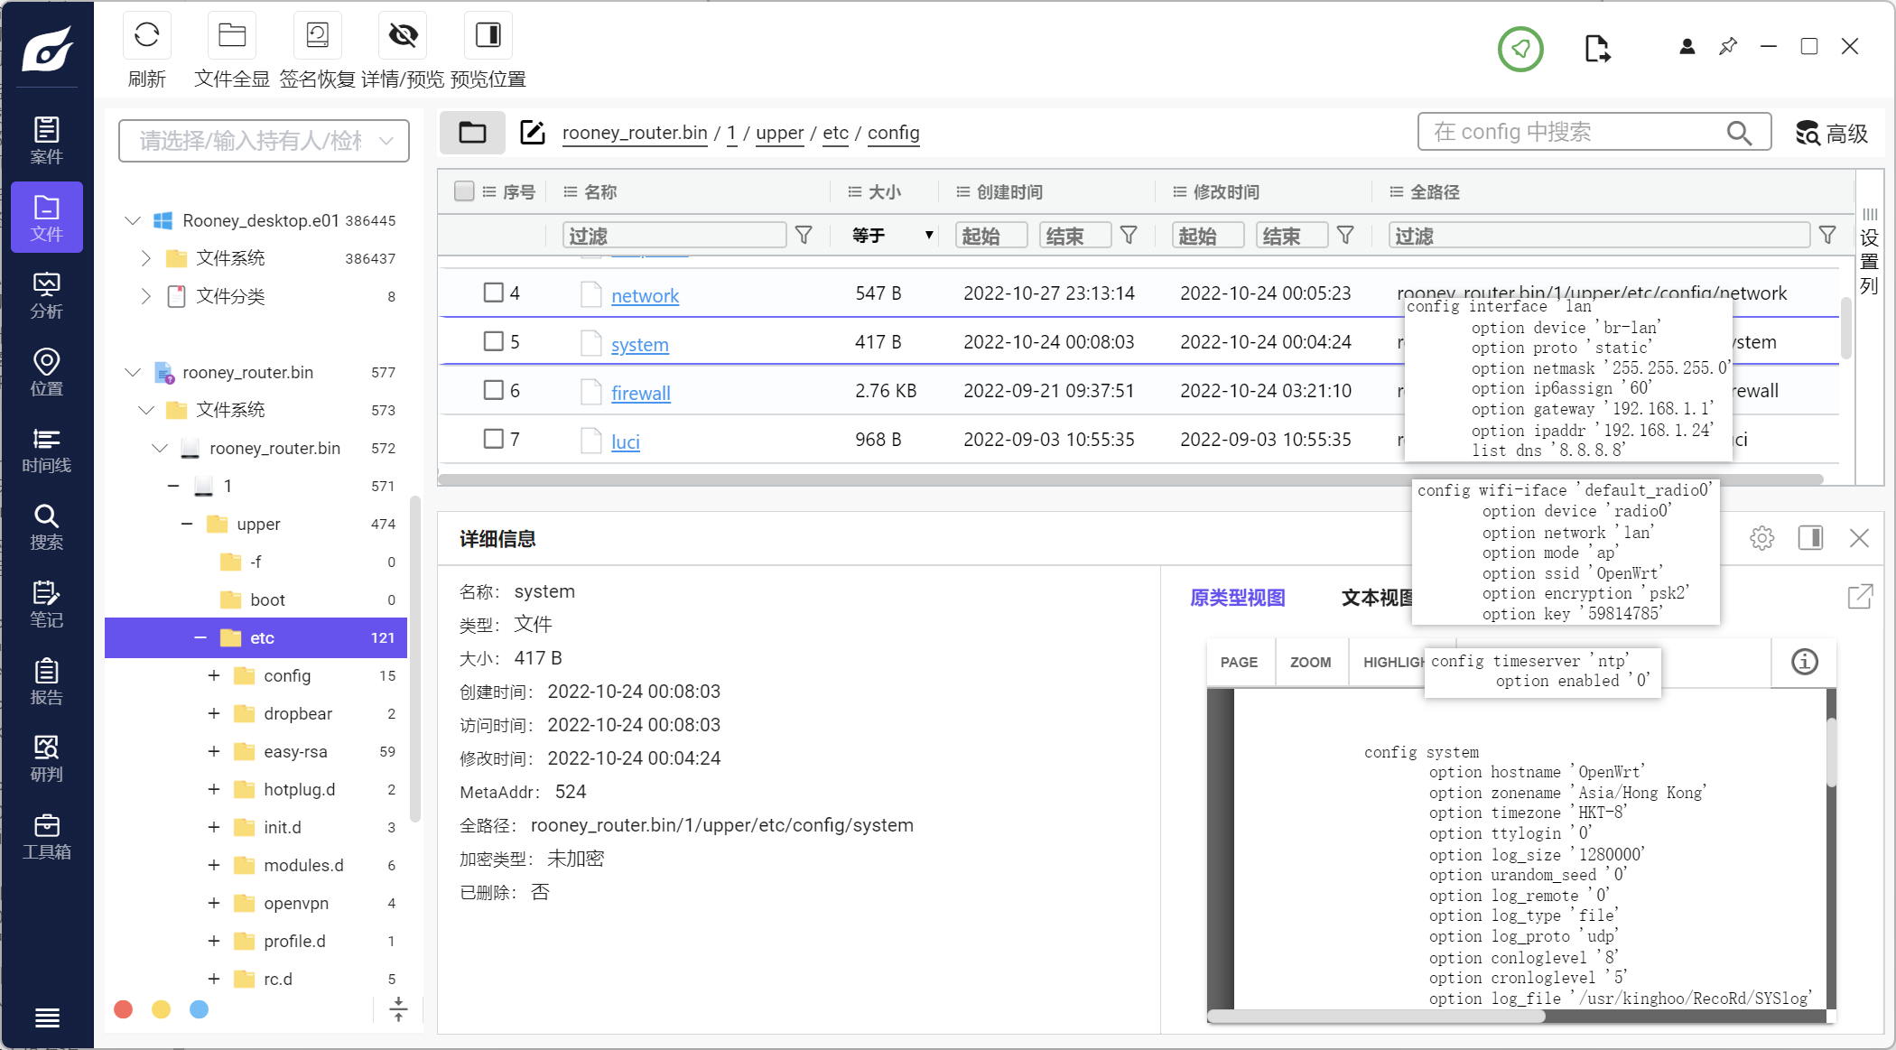This screenshot has height=1050, width=1896.
Task: Switch to 原类型视图 tab
Action: (1237, 598)
